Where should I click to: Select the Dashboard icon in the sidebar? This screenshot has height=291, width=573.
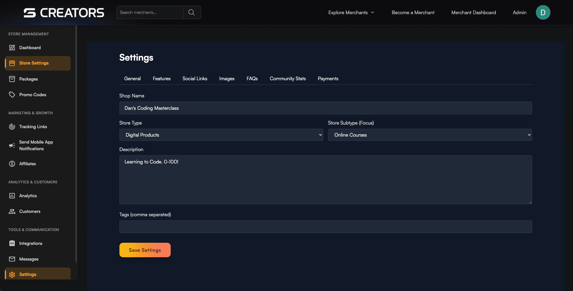(12, 48)
